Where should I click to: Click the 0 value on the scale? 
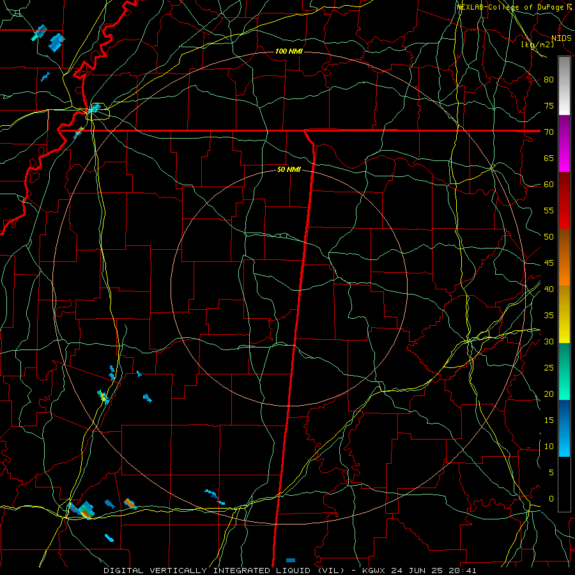[551, 499]
